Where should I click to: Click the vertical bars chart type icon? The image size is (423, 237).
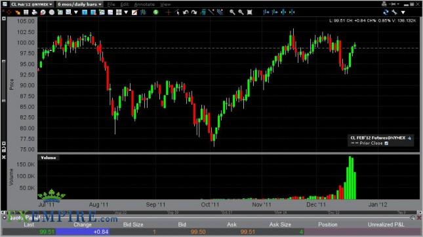tap(143, 12)
